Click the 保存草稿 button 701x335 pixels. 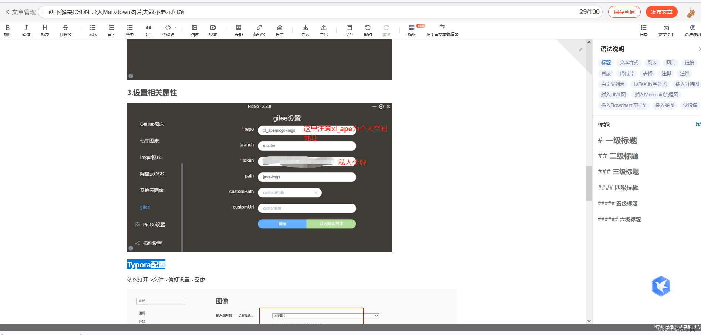click(624, 12)
